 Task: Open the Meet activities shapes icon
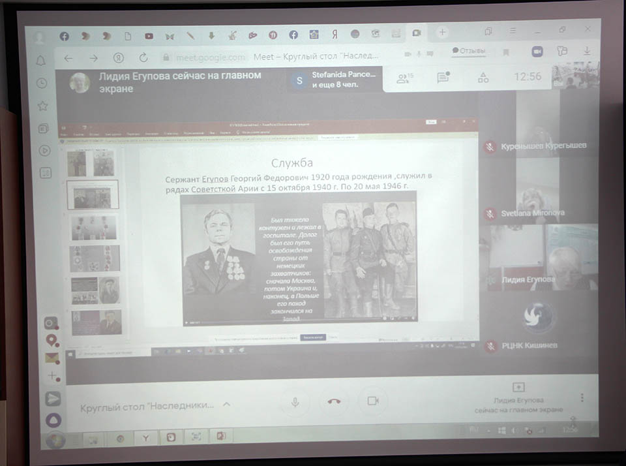pos(483,78)
